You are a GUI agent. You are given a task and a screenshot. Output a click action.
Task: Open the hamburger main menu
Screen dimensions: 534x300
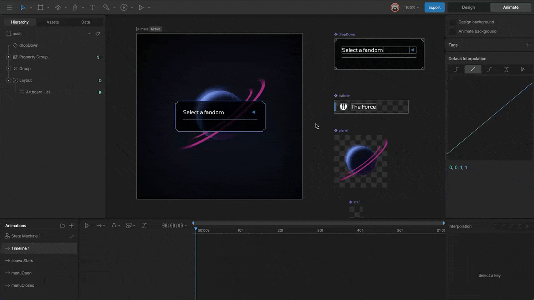[x=9, y=7]
